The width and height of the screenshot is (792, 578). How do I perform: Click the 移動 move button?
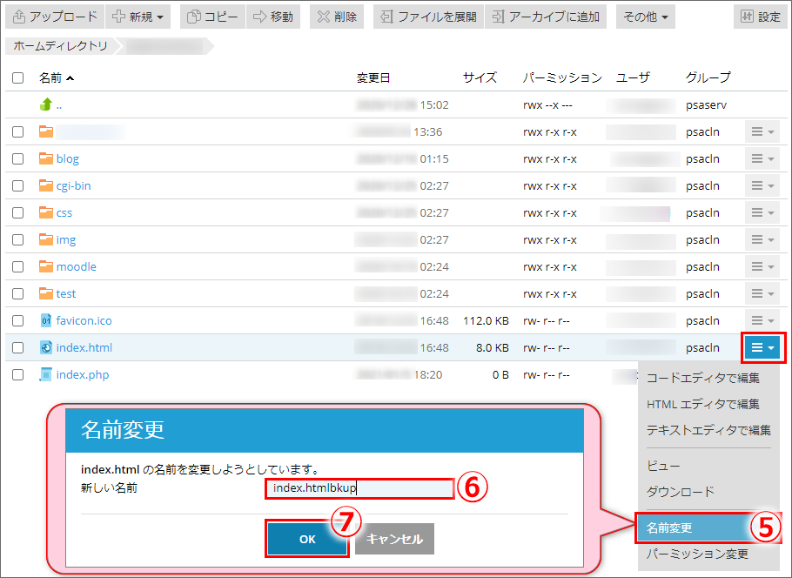point(273,17)
